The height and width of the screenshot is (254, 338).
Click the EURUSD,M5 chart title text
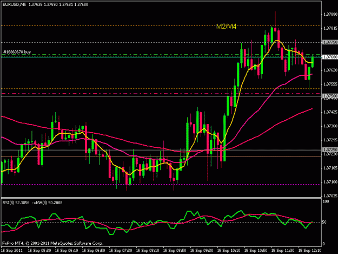(14, 4)
